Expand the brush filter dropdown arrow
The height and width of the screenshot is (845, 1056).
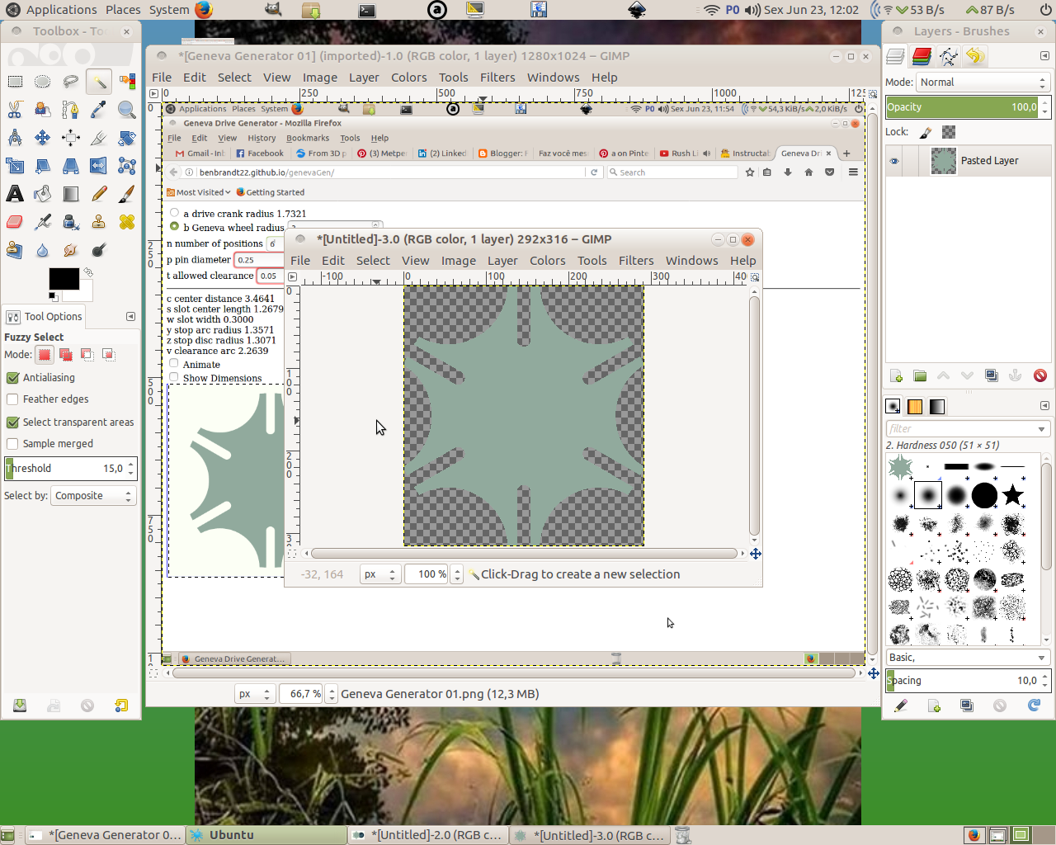pyautogui.click(x=1041, y=429)
